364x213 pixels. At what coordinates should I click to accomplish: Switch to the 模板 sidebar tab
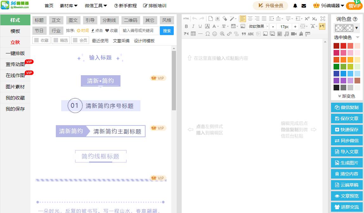tap(15, 31)
